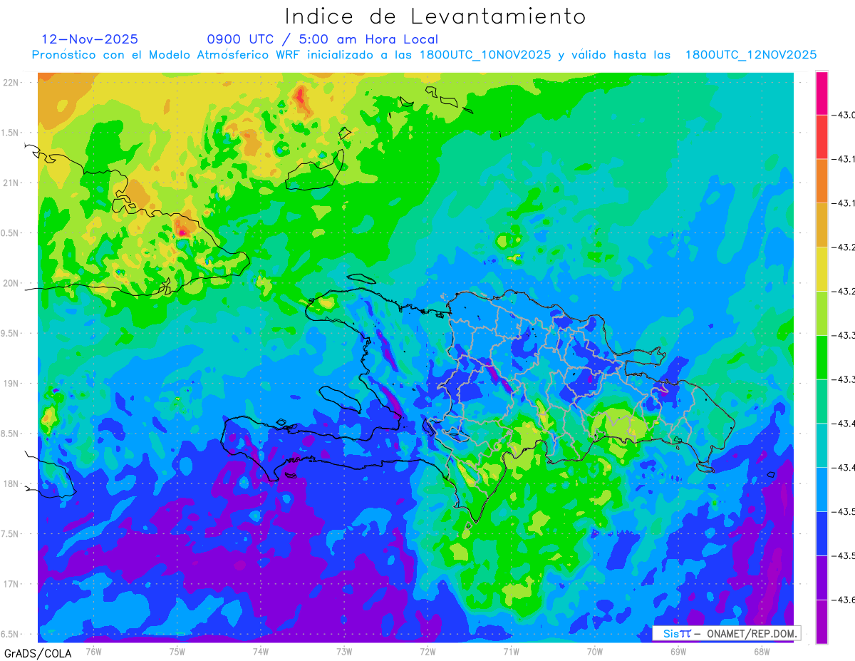
Task: Click the '72W' longitude label
Action: [x=427, y=650]
